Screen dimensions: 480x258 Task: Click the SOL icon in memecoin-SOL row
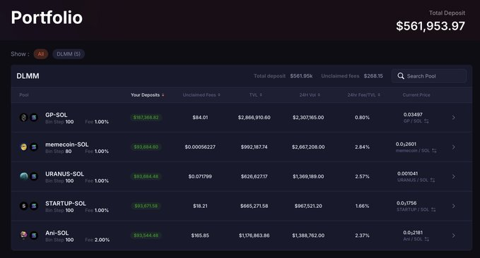point(34,147)
